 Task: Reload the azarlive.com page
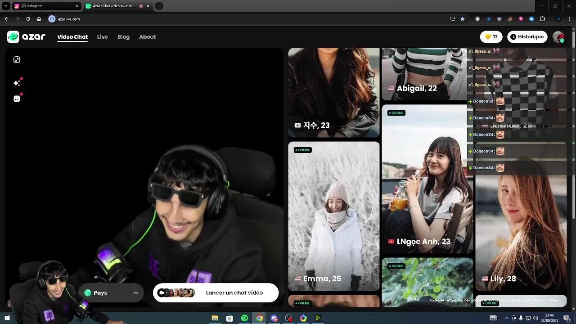[28, 19]
